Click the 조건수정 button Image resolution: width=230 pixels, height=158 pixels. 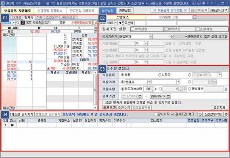[x=124, y=108]
